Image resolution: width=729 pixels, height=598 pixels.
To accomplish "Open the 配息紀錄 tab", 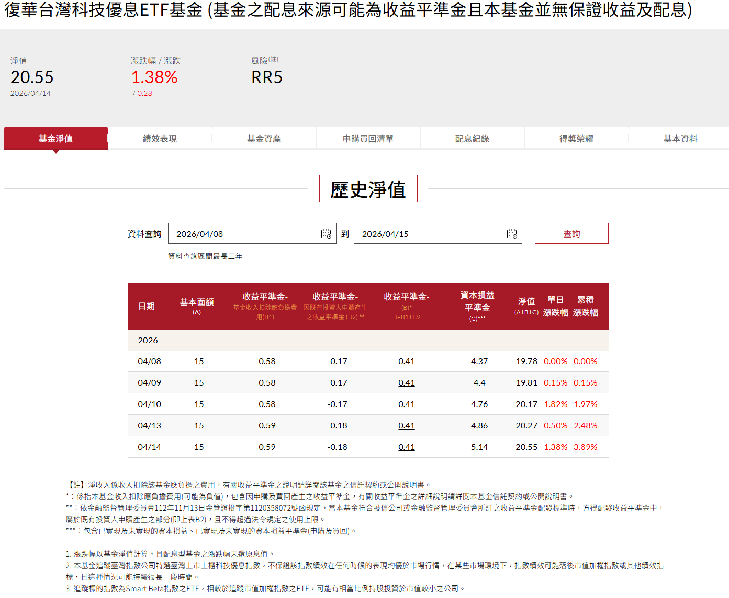I will [472, 138].
